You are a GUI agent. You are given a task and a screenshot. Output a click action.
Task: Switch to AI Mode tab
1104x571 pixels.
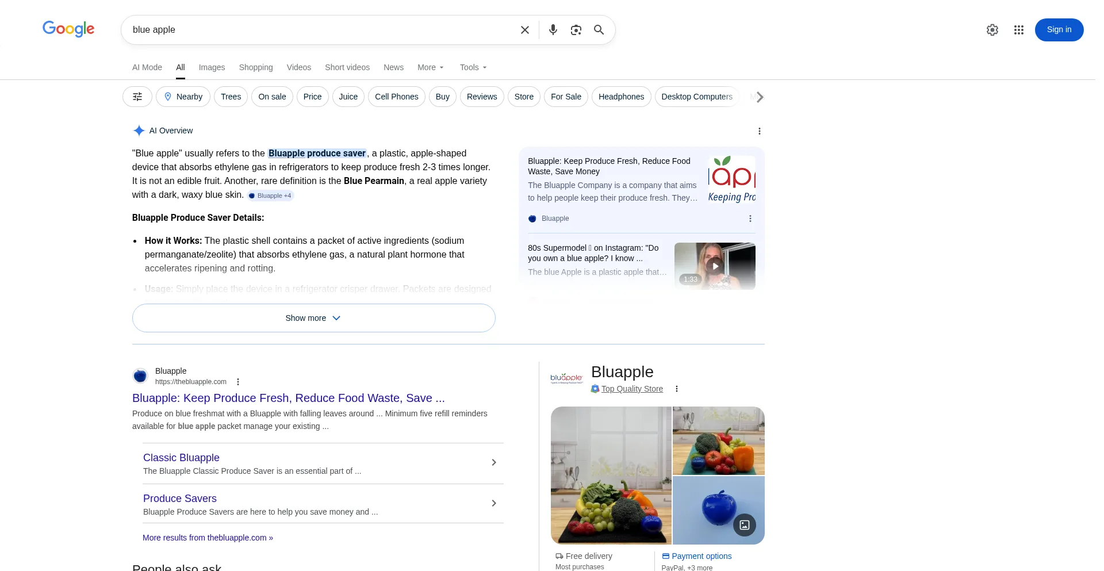pyautogui.click(x=147, y=67)
